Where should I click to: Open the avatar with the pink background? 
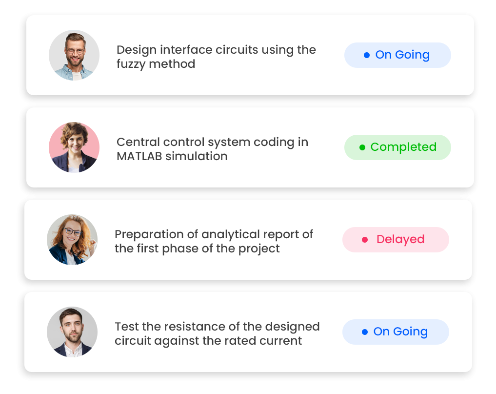pos(74,147)
